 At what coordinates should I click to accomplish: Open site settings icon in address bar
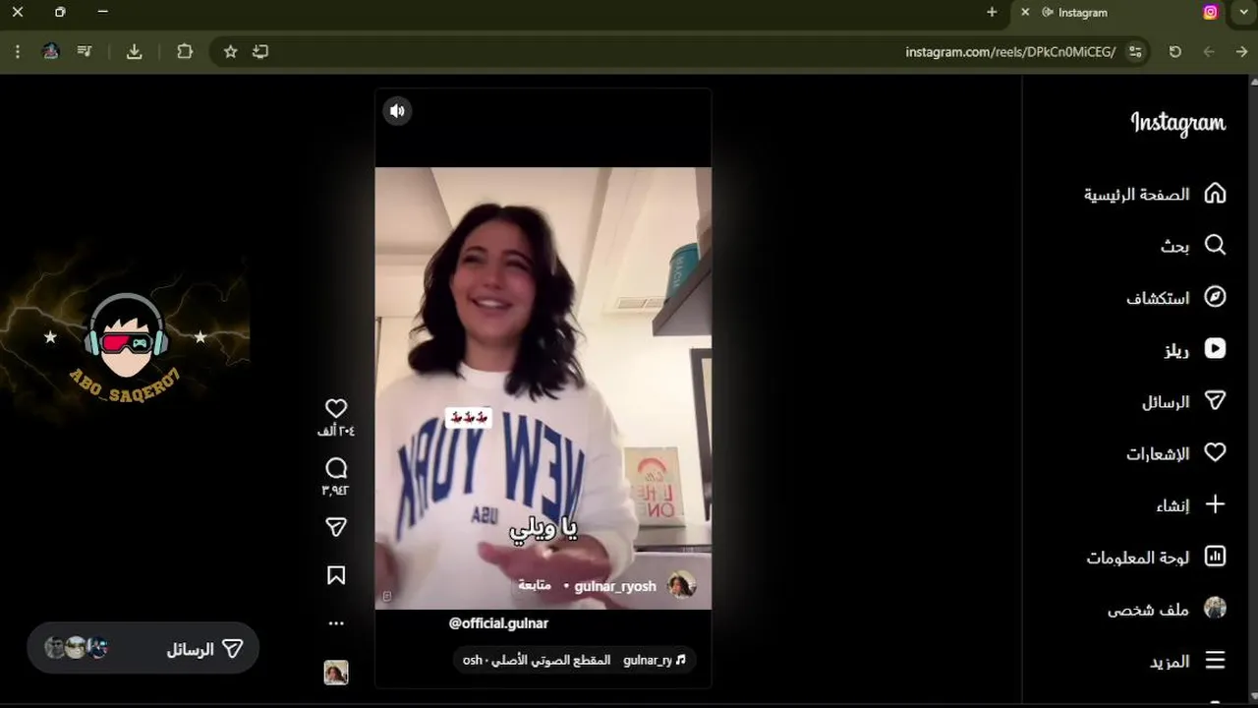click(1135, 52)
